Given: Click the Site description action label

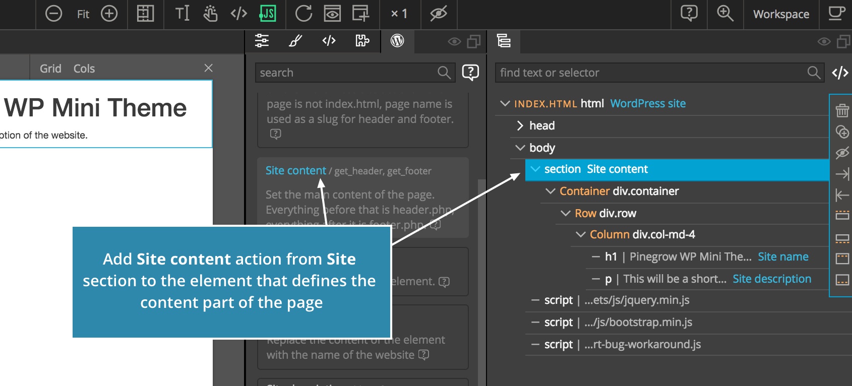Looking at the screenshot, I should click(772, 279).
